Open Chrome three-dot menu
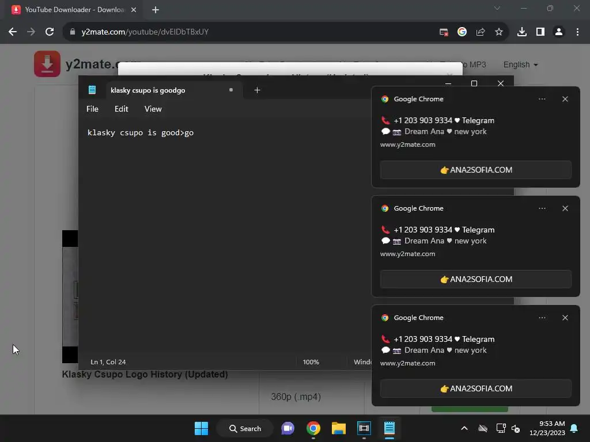The image size is (590, 442). (x=577, y=32)
